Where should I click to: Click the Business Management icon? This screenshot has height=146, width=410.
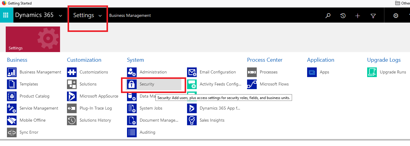click(x=12, y=72)
